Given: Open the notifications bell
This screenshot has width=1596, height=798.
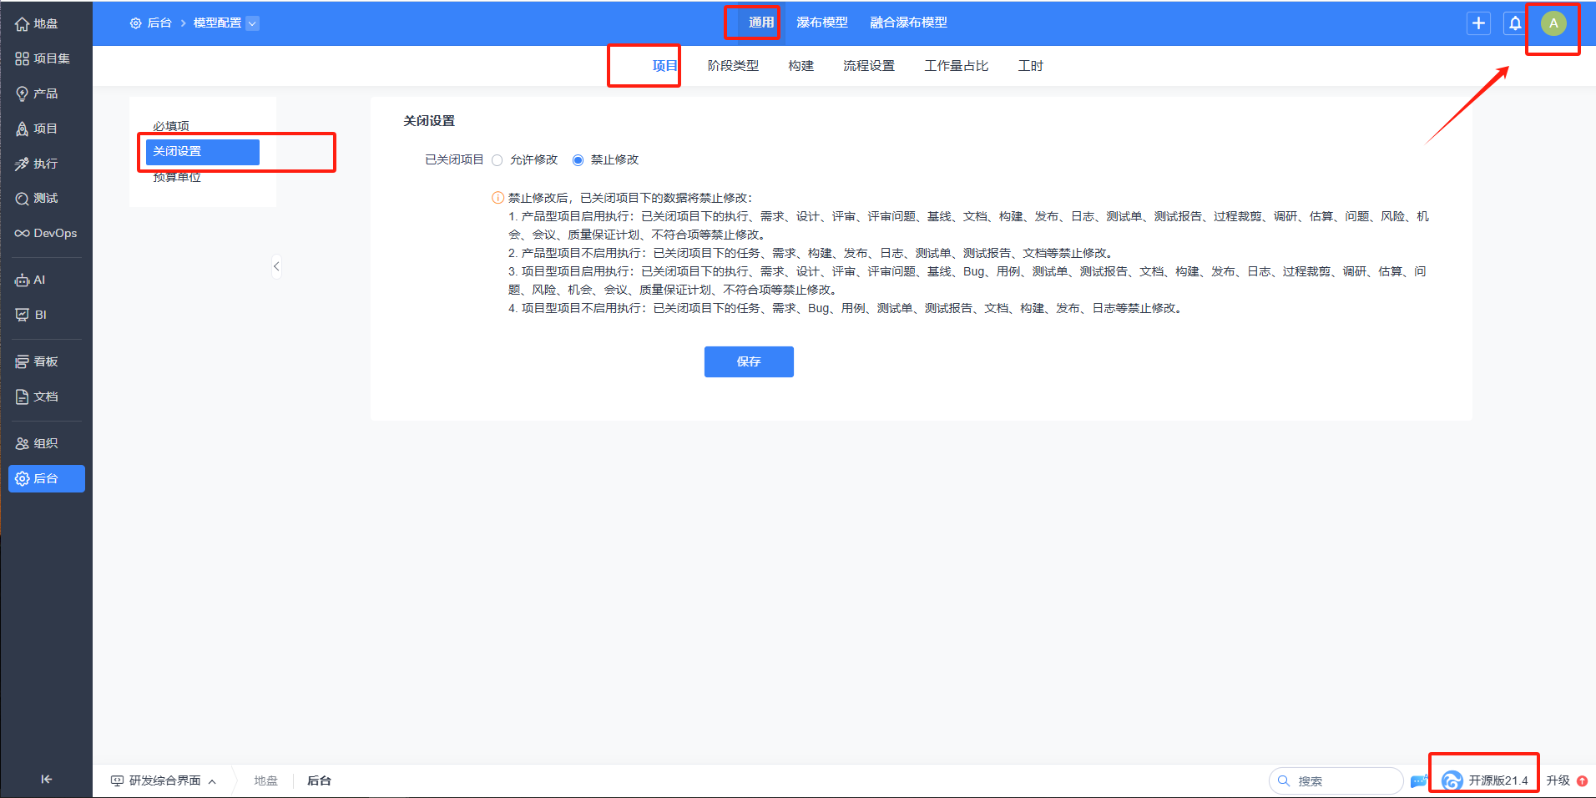Looking at the screenshot, I should tap(1515, 23).
